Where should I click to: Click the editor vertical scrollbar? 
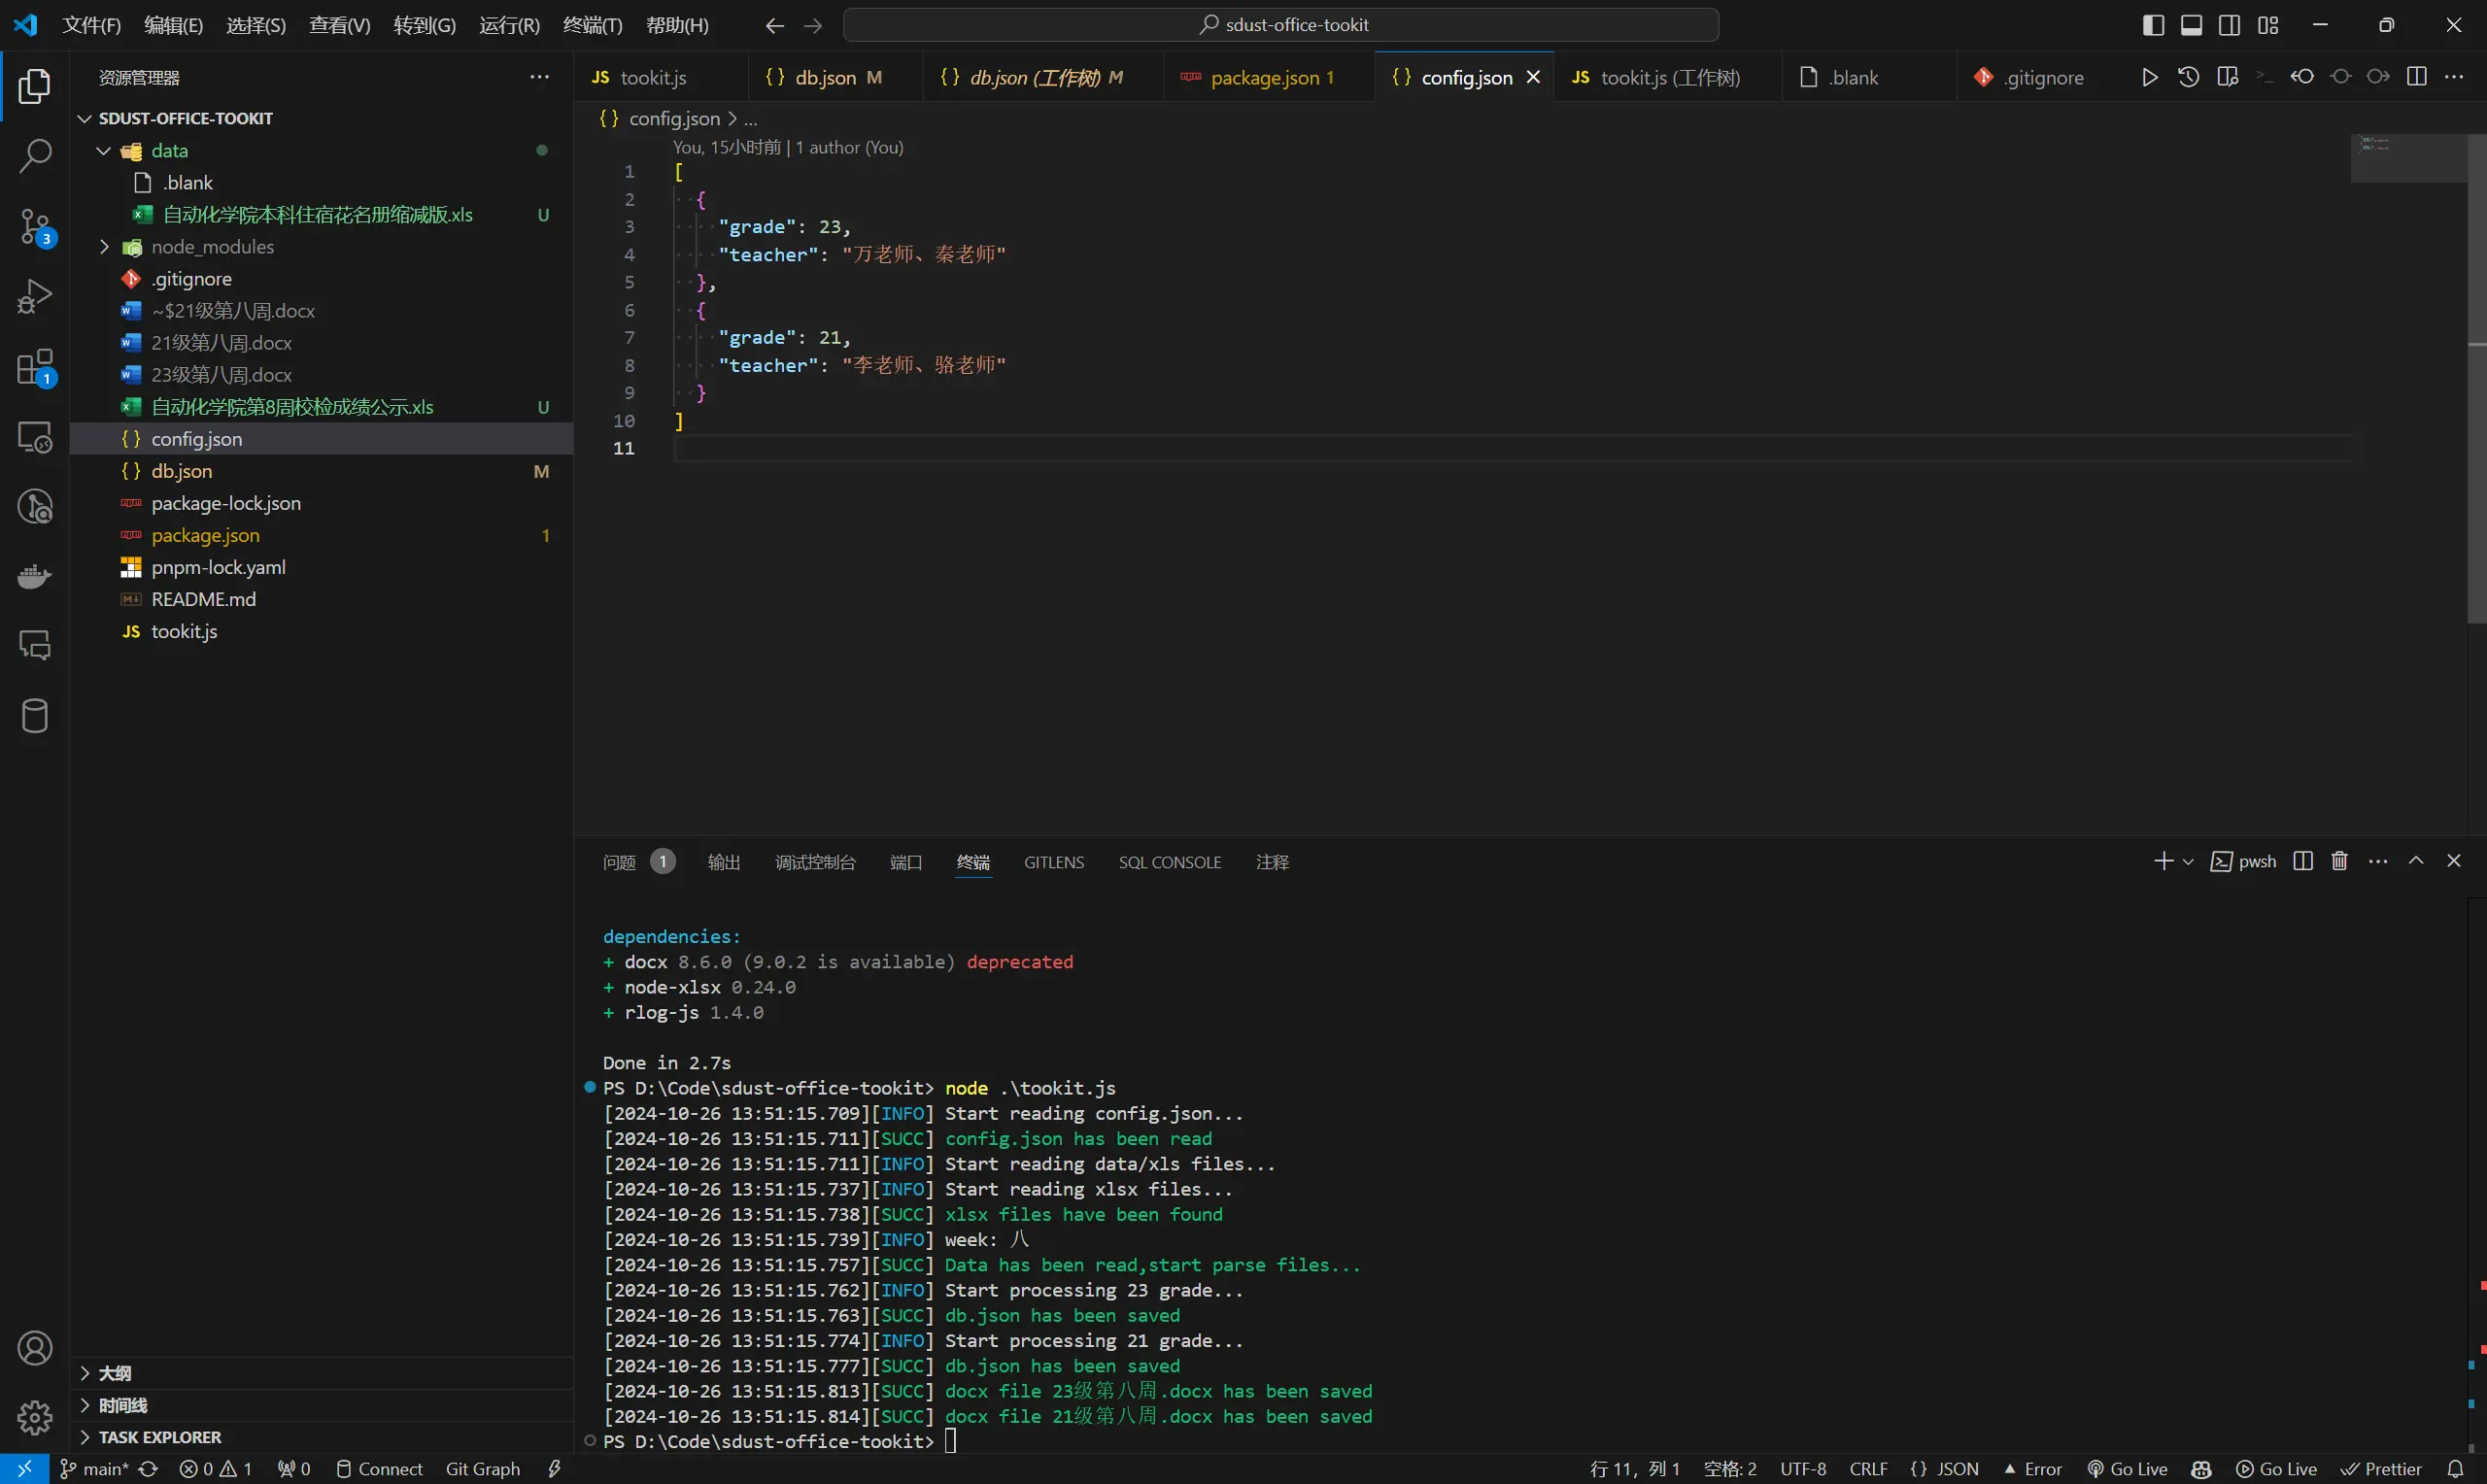click(x=2477, y=380)
